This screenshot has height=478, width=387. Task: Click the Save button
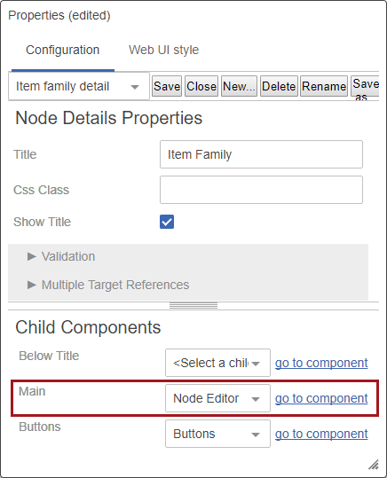(167, 86)
